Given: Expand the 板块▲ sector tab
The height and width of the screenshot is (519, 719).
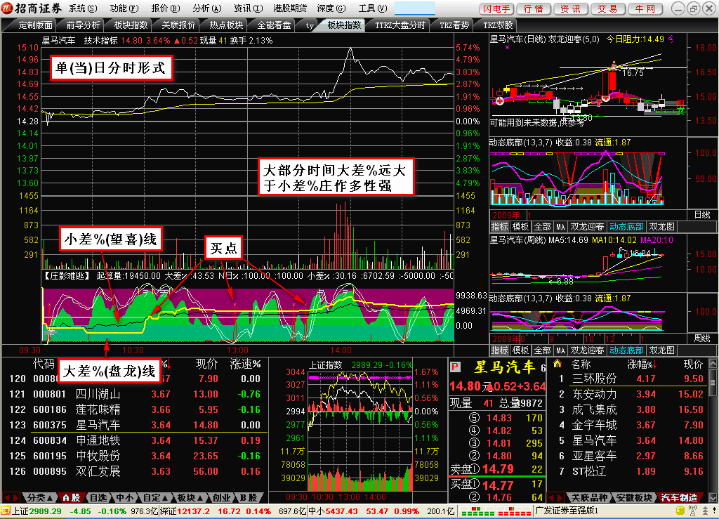Looking at the screenshot, I should pyautogui.click(x=190, y=497).
